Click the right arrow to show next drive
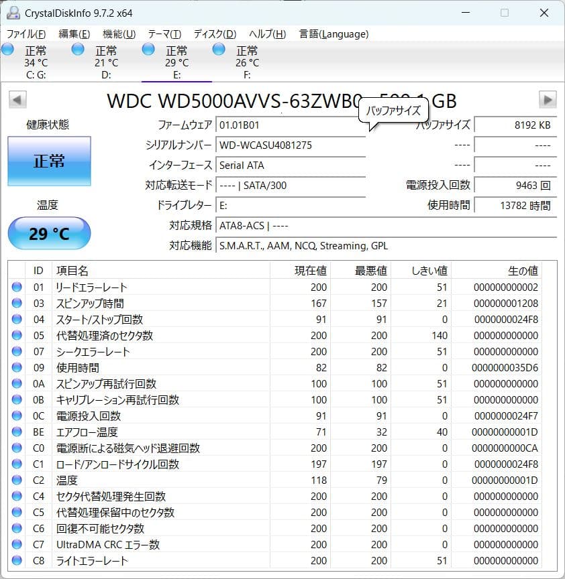565x579 pixels. click(x=548, y=100)
